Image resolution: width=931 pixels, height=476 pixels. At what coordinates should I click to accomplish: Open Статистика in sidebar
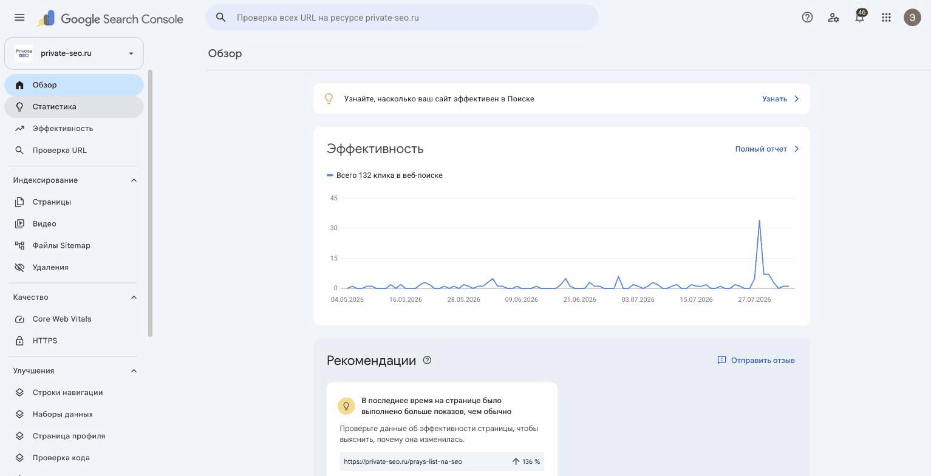tap(74, 107)
